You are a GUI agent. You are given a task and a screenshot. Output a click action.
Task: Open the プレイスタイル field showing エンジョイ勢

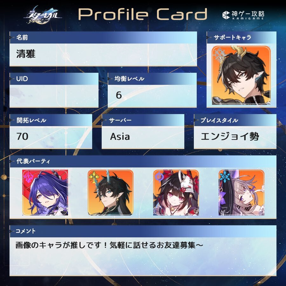tap(235, 137)
